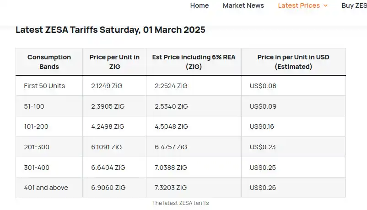Click the 7.0388 ZiG estimated price cell
This screenshot has height=210, width=367.
pyautogui.click(x=194, y=168)
